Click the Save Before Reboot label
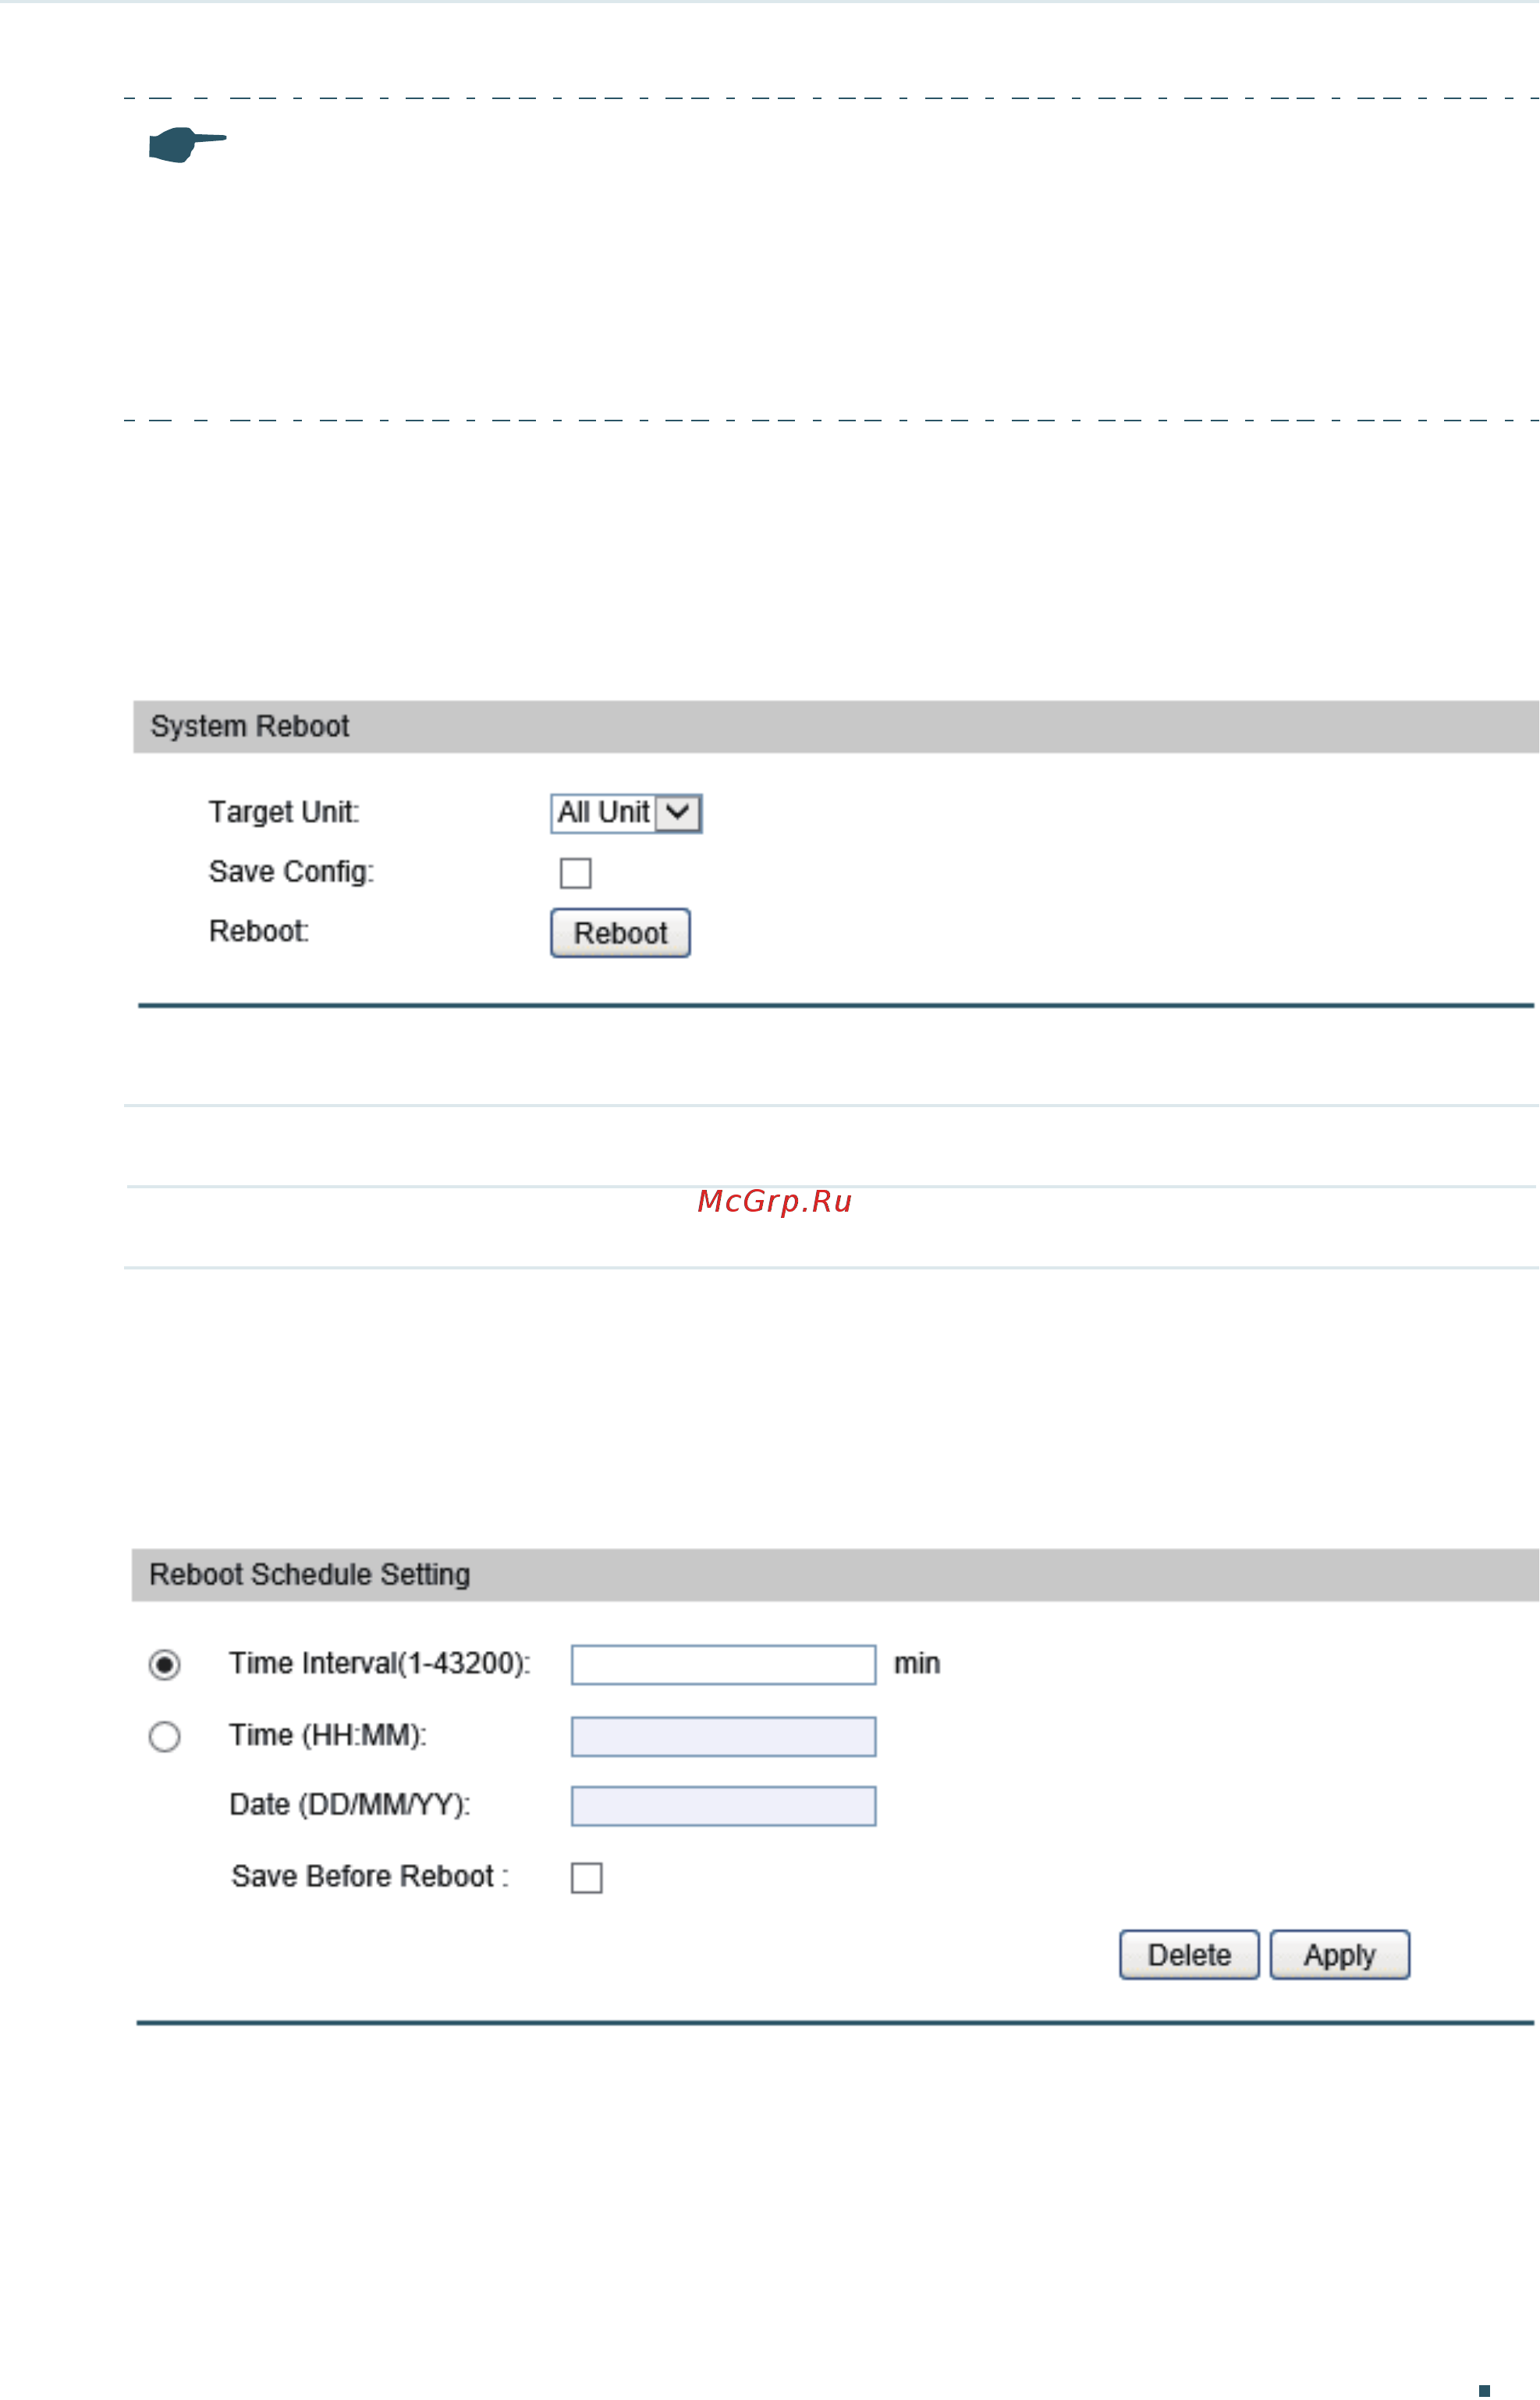 tap(370, 1877)
